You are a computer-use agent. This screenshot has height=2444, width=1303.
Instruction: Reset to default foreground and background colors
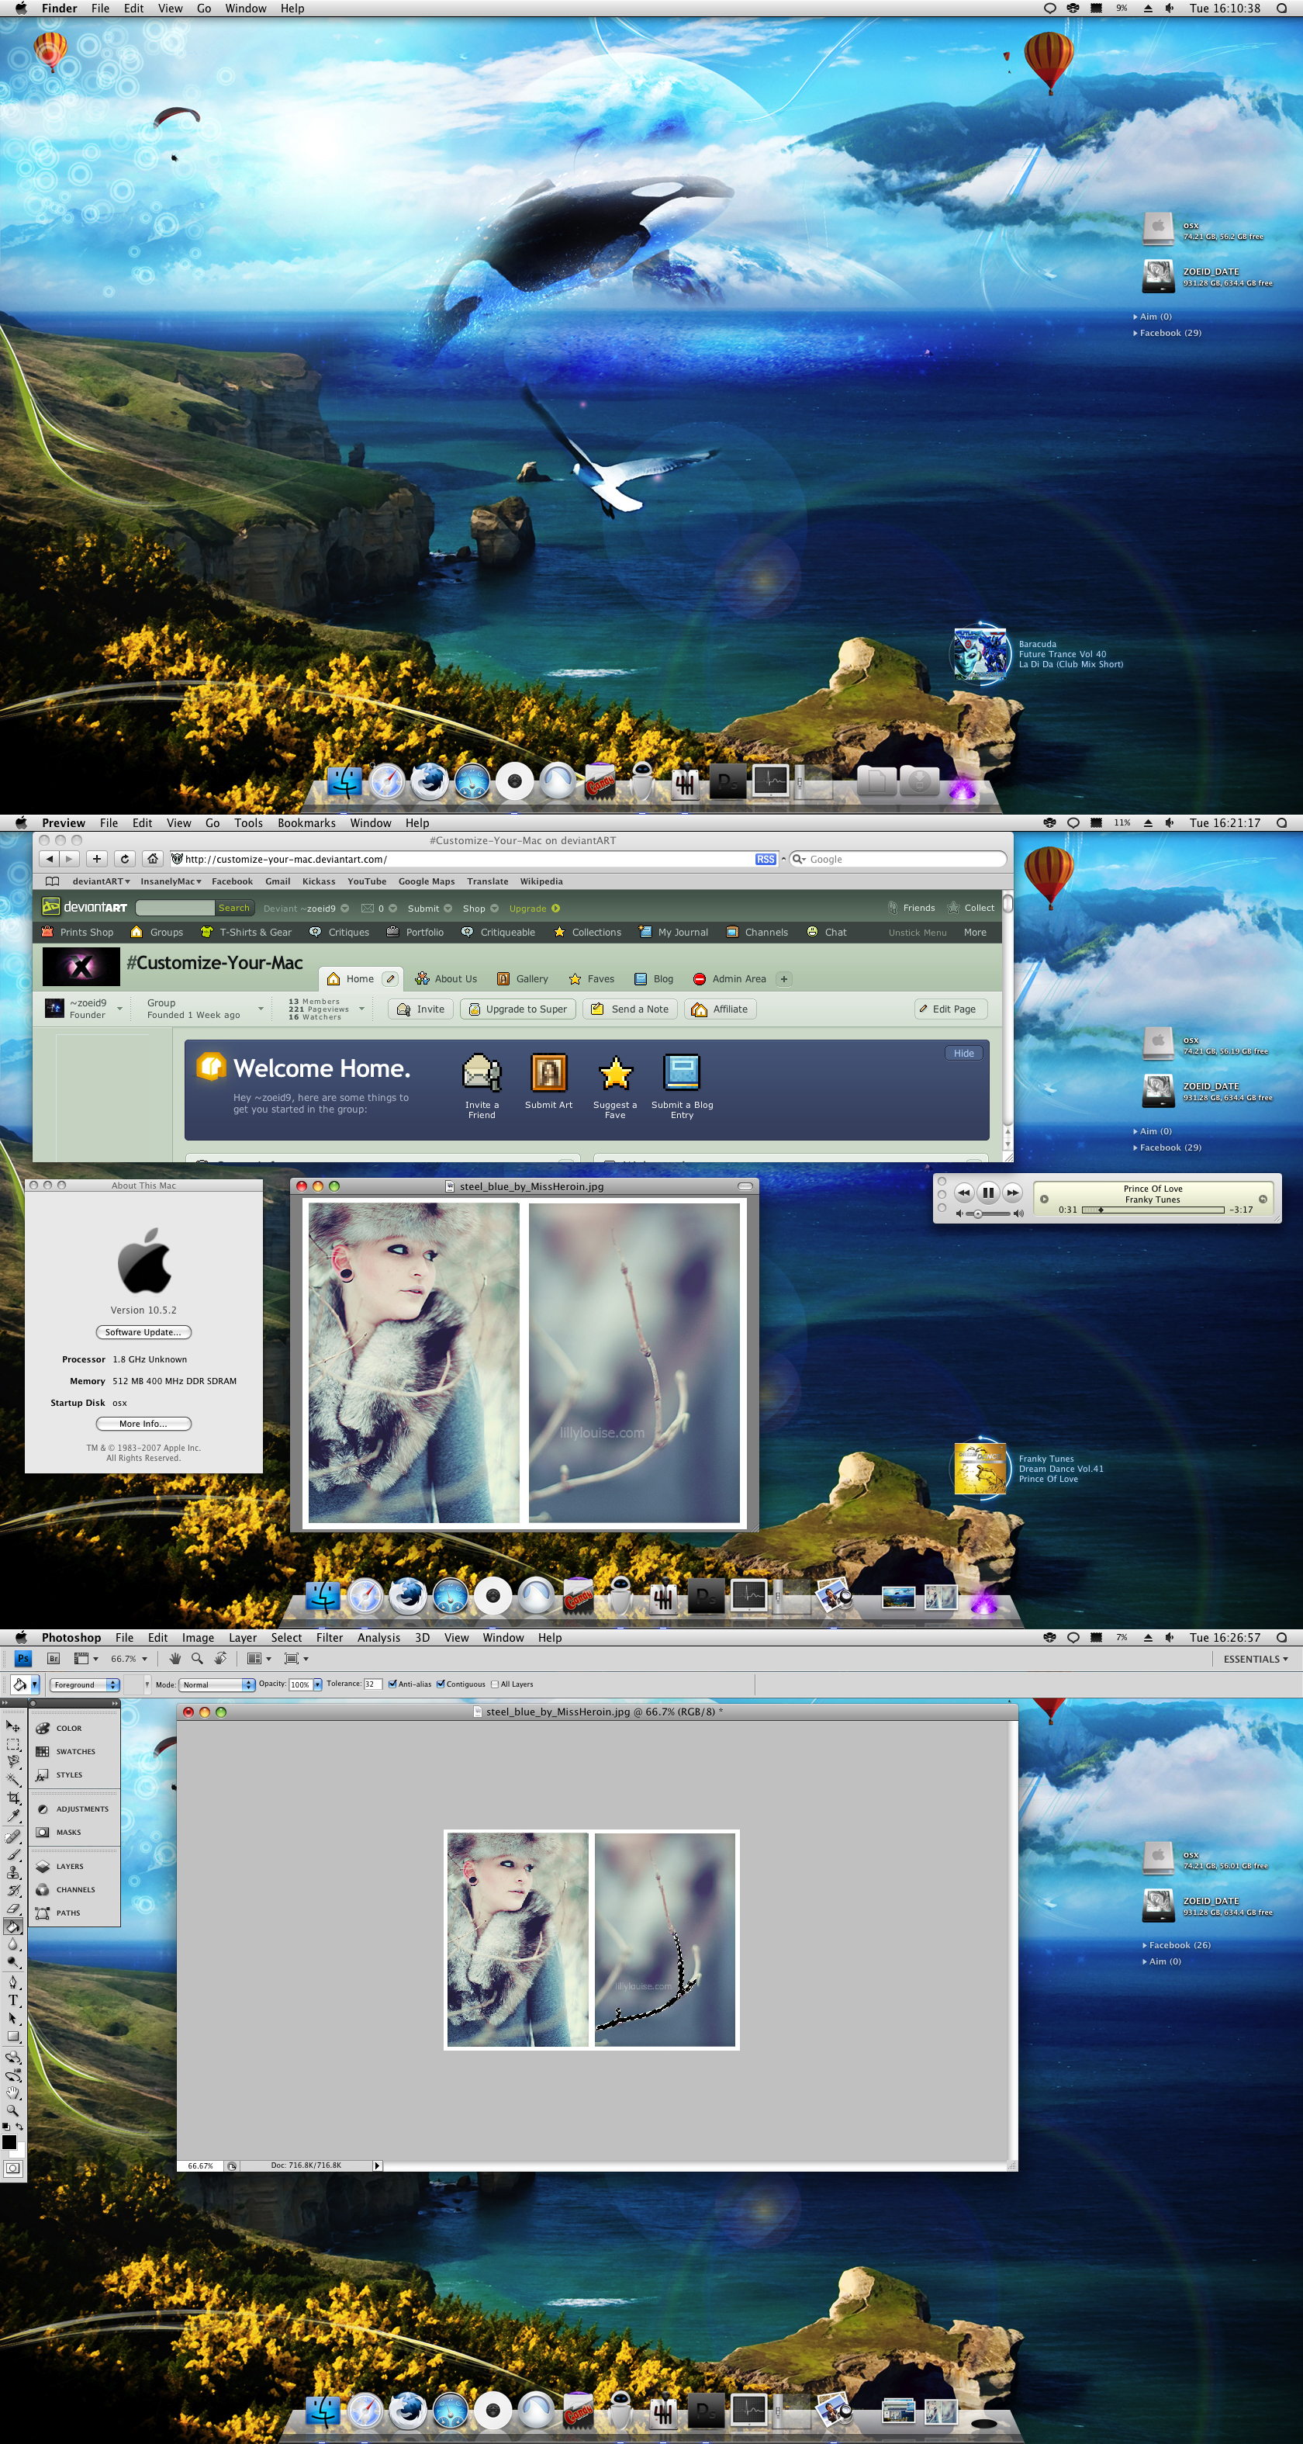point(5,2126)
